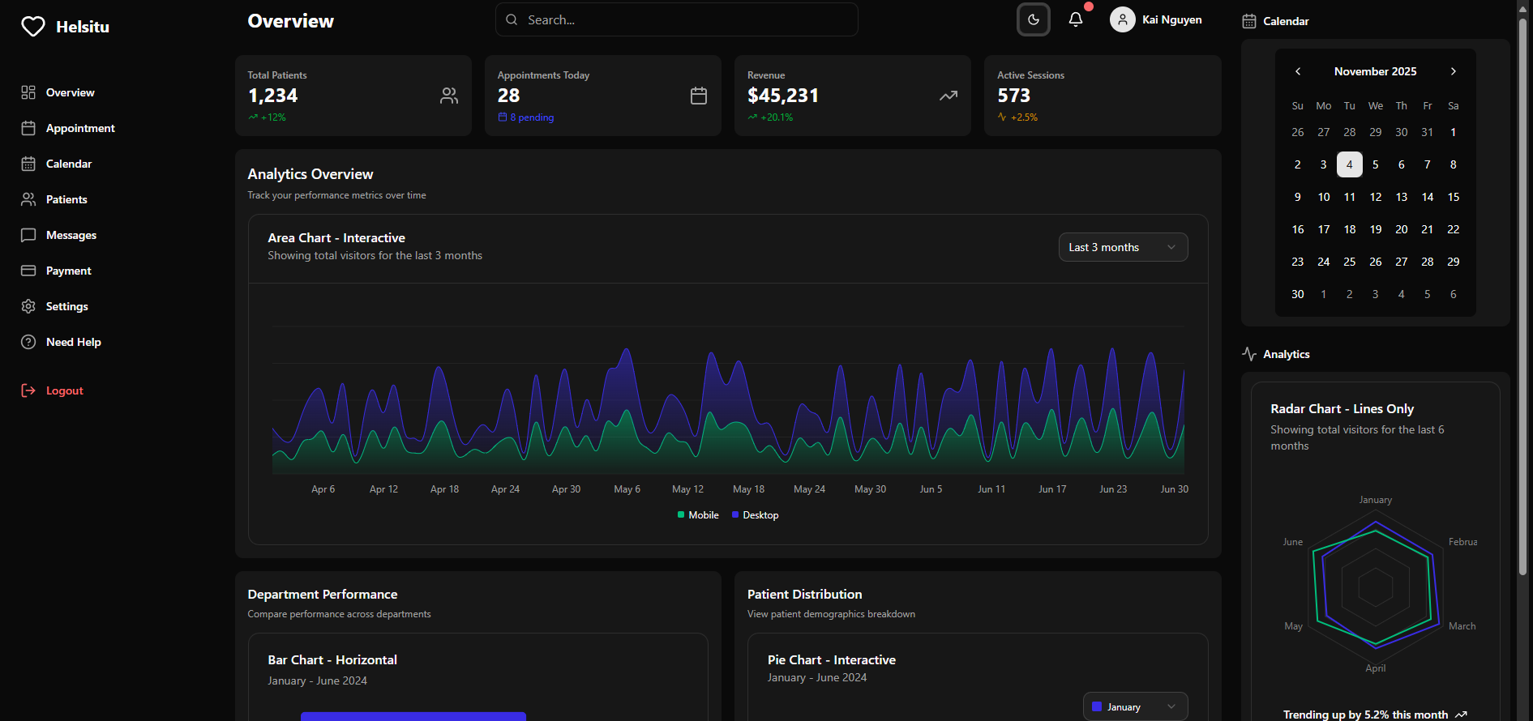Click the Area Chart - Interactive title
Image resolution: width=1533 pixels, height=721 pixels.
point(336,238)
